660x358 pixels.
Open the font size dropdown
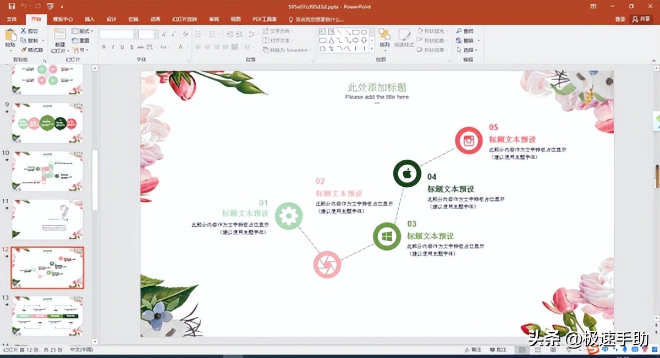pos(157,34)
